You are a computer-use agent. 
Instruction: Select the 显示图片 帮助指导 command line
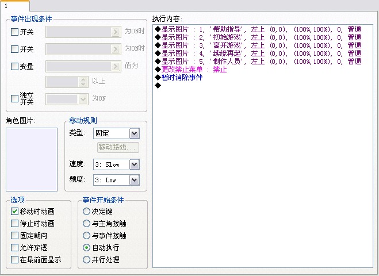point(258,29)
